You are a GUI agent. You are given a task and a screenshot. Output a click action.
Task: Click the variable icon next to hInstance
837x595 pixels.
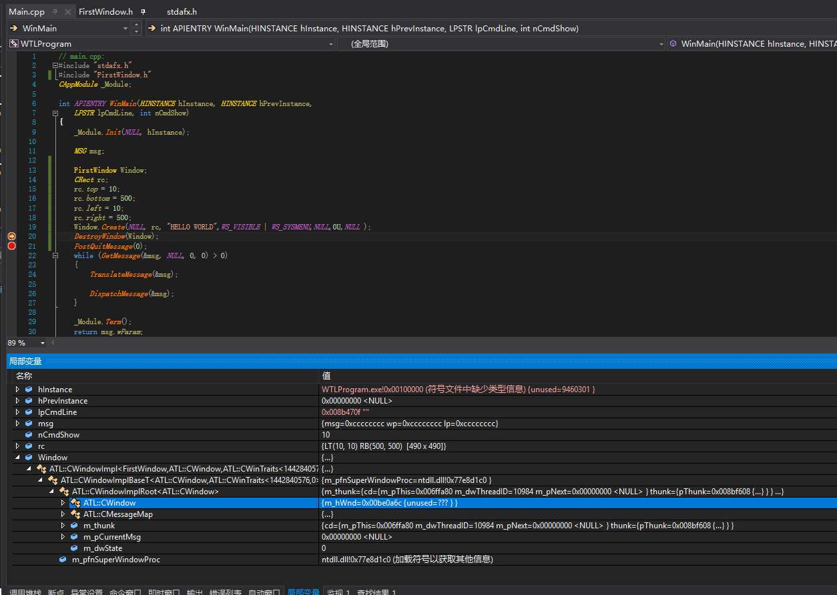coord(29,390)
